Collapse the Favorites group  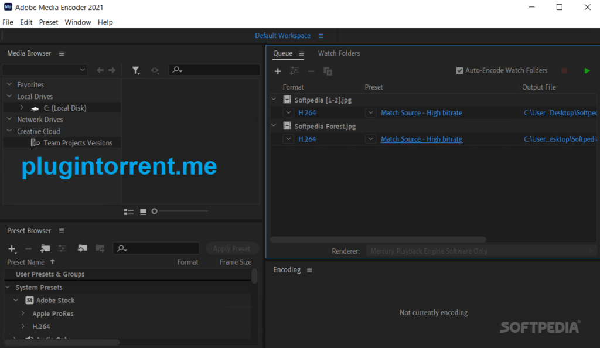point(9,84)
